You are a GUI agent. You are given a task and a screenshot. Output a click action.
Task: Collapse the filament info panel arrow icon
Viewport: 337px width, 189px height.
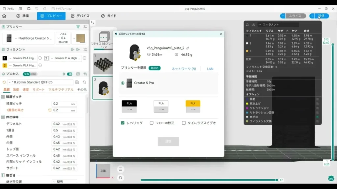pos(247,25)
